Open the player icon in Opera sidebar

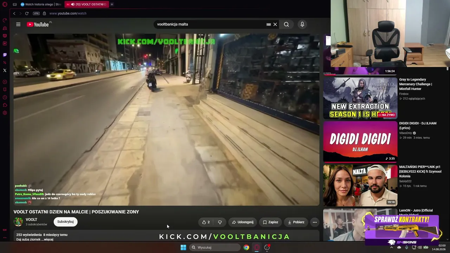[x=5, y=82]
